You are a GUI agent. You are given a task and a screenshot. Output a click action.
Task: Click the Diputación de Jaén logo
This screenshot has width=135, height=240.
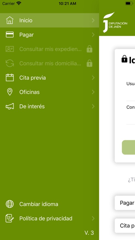[115, 22]
